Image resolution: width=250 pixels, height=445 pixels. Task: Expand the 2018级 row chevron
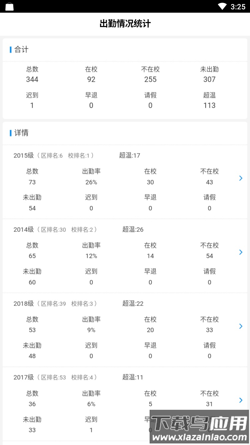click(x=241, y=326)
